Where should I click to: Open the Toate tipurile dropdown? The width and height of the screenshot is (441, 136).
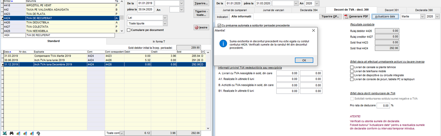point(165,23)
